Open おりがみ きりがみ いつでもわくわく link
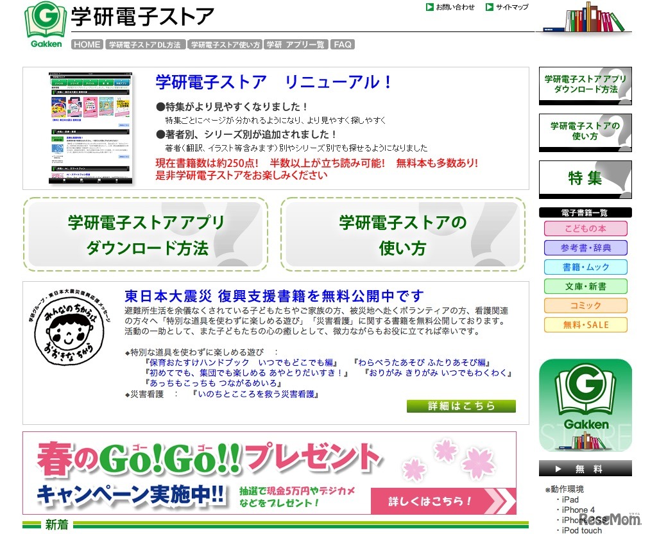The height and width of the screenshot is (534, 650). pyautogui.click(x=438, y=373)
